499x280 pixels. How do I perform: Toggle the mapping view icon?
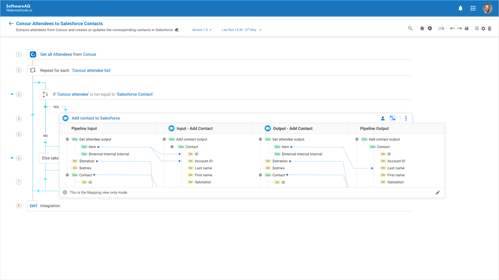pos(393,118)
